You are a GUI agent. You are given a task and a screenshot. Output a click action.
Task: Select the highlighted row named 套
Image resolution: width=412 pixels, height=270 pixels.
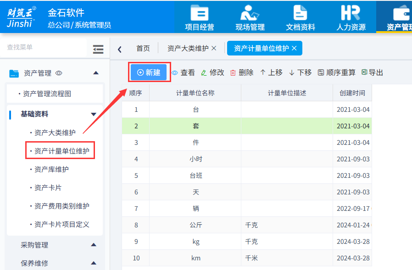click(247, 126)
